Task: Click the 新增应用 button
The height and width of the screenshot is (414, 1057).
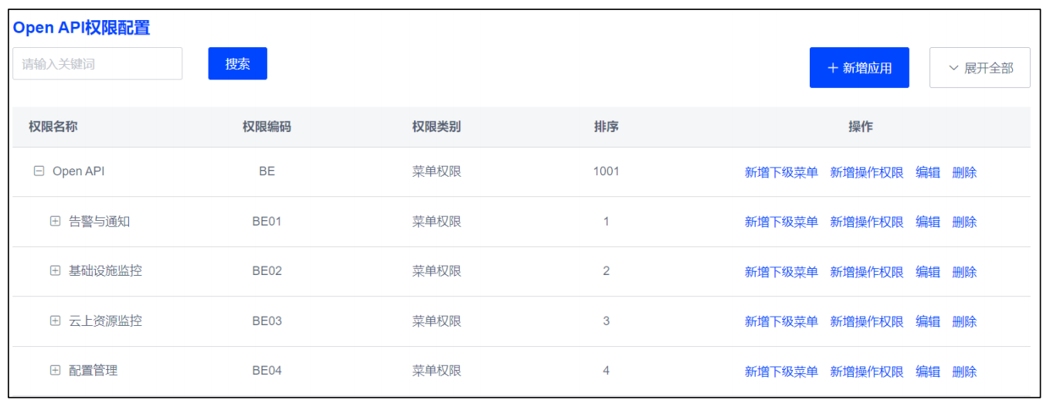Action: [x=859, y=68]
